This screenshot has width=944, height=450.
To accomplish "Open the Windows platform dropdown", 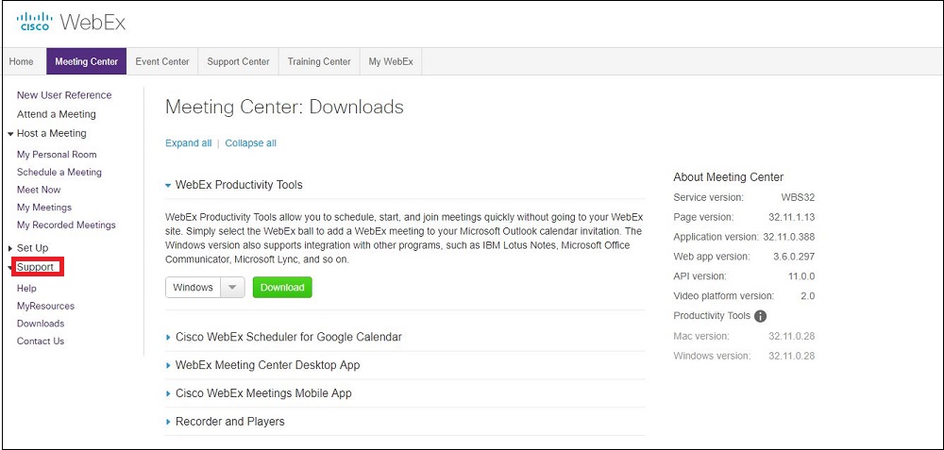I will [205, 288].
